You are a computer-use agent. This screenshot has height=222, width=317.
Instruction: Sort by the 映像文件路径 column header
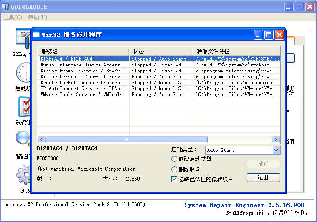coord(236,51)
